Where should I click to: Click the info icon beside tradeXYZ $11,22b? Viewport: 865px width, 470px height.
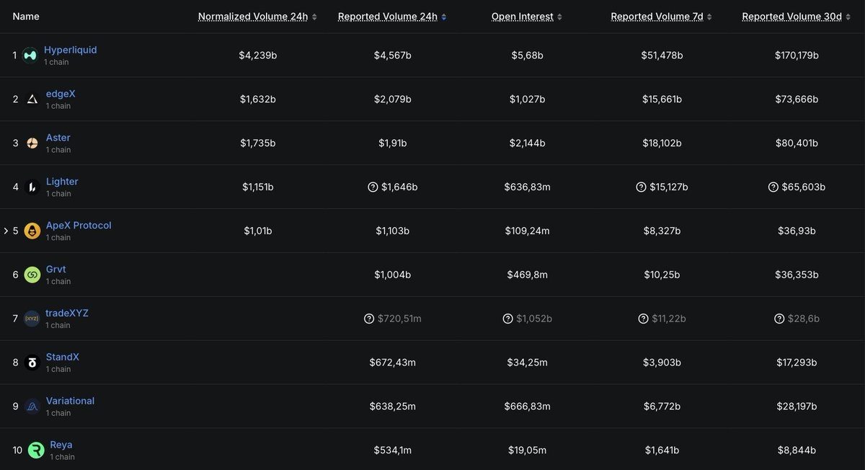644,319
